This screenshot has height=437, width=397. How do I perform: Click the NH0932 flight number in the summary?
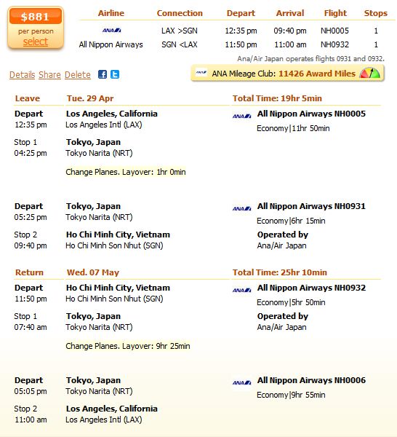[334, 44]
